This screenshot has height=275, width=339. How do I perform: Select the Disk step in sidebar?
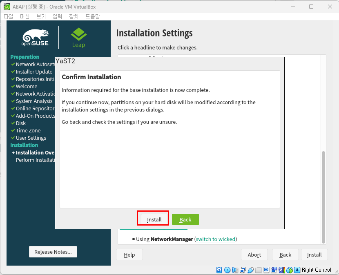coord(21,123)
